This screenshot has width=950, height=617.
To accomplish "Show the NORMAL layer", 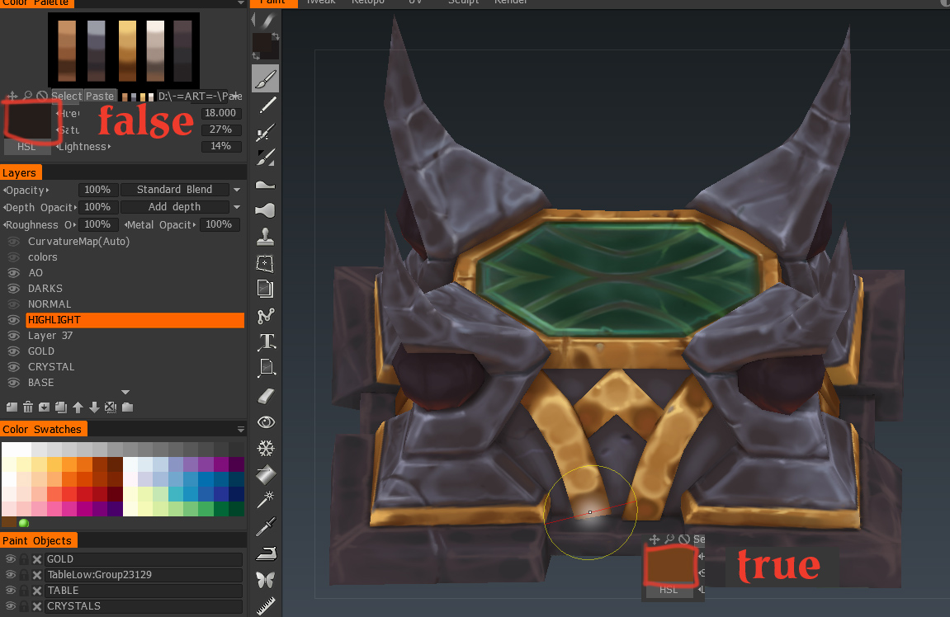I will (13, 304).
